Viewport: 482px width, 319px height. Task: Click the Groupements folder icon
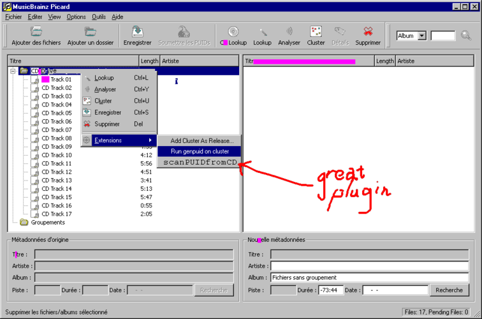point(24,222)
